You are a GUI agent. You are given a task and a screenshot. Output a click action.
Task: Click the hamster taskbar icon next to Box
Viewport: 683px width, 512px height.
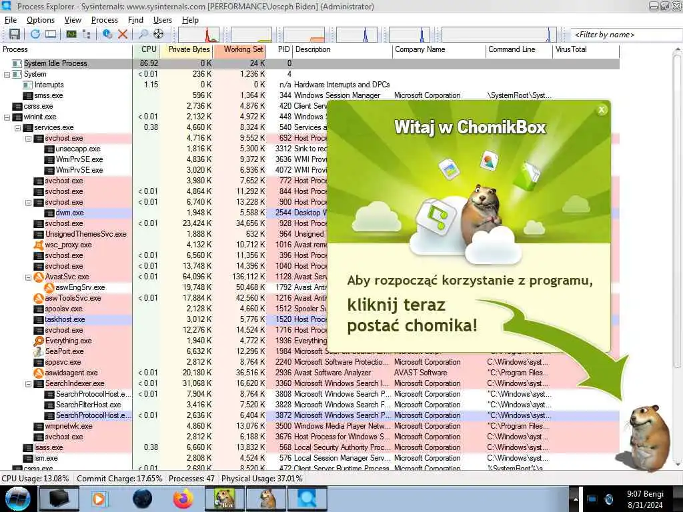coord(266,499)
